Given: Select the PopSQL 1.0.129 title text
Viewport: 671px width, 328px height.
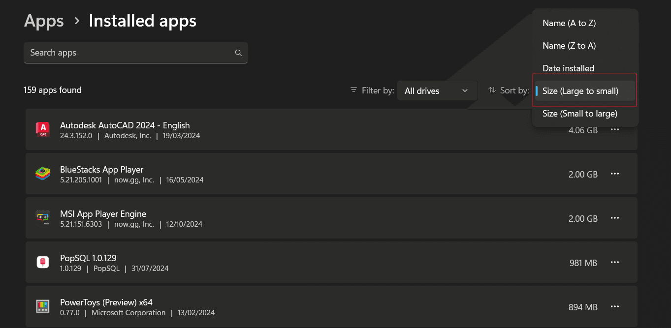Looking at the screenshot, I should [x=88, y=258].
